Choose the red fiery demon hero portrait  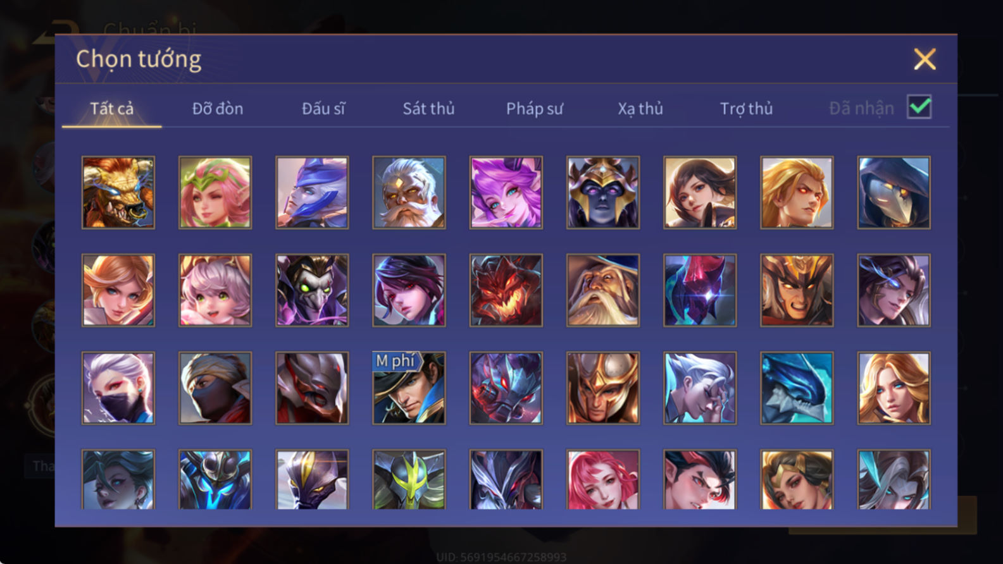coord(506,290)
